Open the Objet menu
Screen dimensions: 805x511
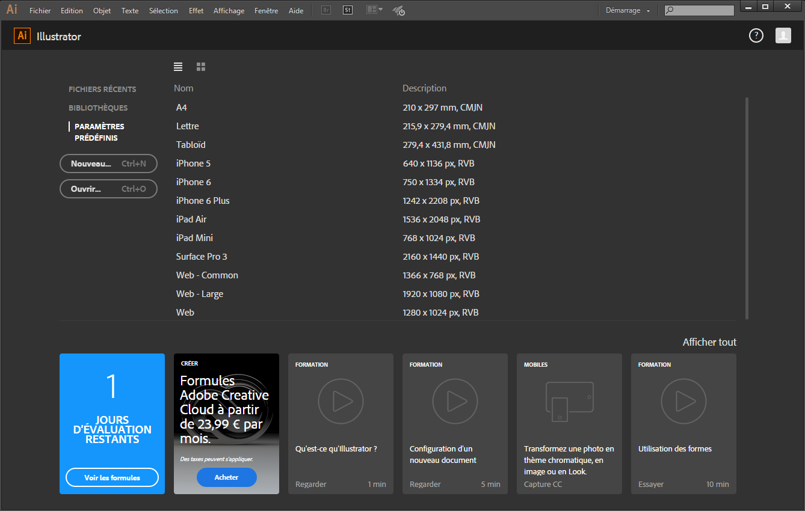pyautogui.click(x=102, y=11)
